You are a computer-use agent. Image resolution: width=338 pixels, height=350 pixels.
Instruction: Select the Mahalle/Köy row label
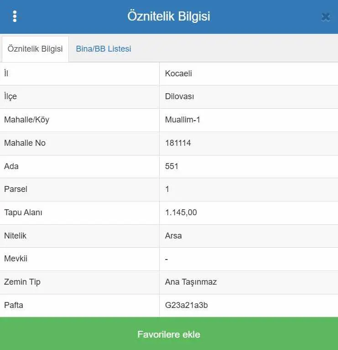tap(27, 120)
